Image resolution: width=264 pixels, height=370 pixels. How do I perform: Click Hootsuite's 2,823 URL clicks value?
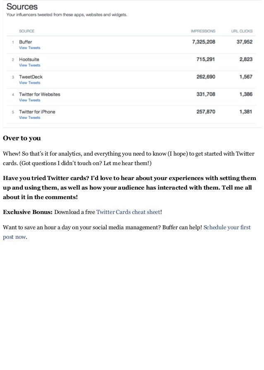246,60
